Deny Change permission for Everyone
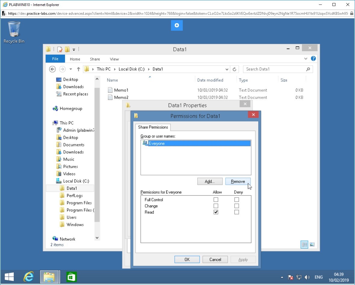Viewport: 355px width, 285px height. pos(237,206)
